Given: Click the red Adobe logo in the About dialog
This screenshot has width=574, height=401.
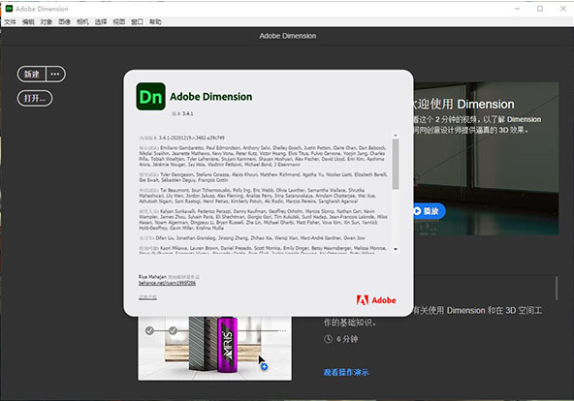Looking at the screenshot, I should (376, 300).
